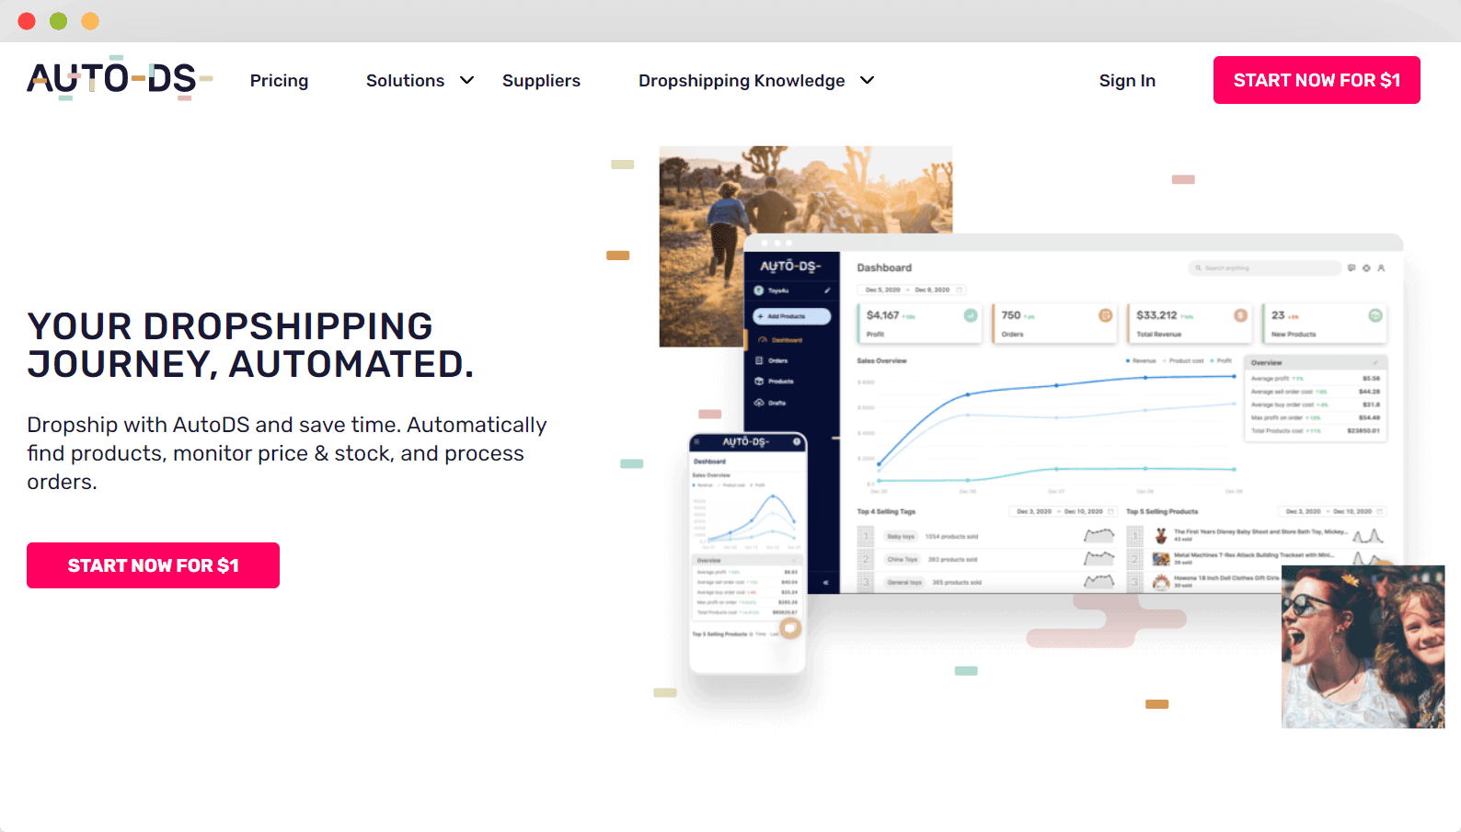The height and width of the screenshot is (832, 1461).
Task: Click the Baby toys tag
Action: pos(901,536)
